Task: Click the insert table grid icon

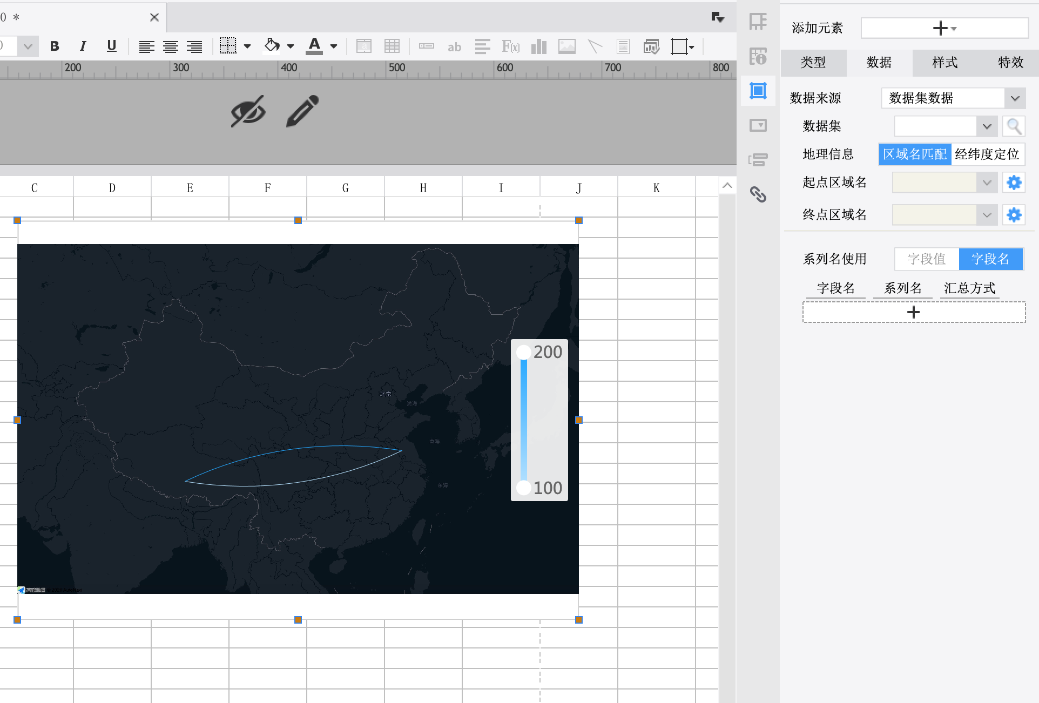Action: point(392,46)
